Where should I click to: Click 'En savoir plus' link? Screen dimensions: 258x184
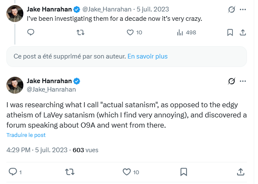point(147,56)
